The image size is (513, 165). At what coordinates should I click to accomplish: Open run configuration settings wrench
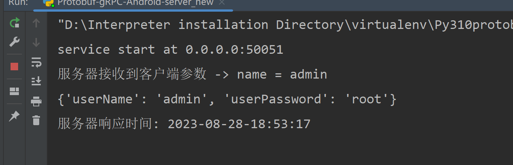pyautogui.click(x=14, y=42)
